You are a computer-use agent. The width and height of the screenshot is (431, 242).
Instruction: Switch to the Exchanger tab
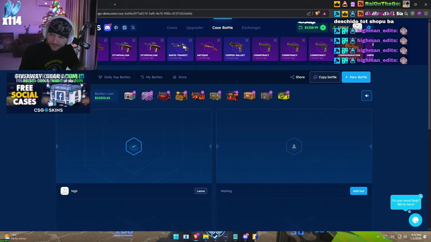[x=251, y=28]
